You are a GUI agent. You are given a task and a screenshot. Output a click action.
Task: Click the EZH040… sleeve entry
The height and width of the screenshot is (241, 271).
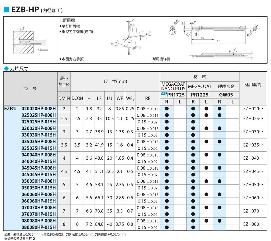(x=253, y=158)
